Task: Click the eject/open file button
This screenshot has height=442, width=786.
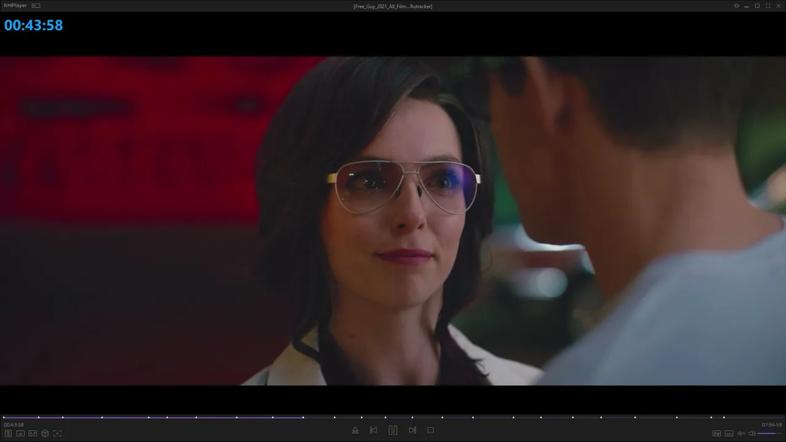Action: coord(355,430)
